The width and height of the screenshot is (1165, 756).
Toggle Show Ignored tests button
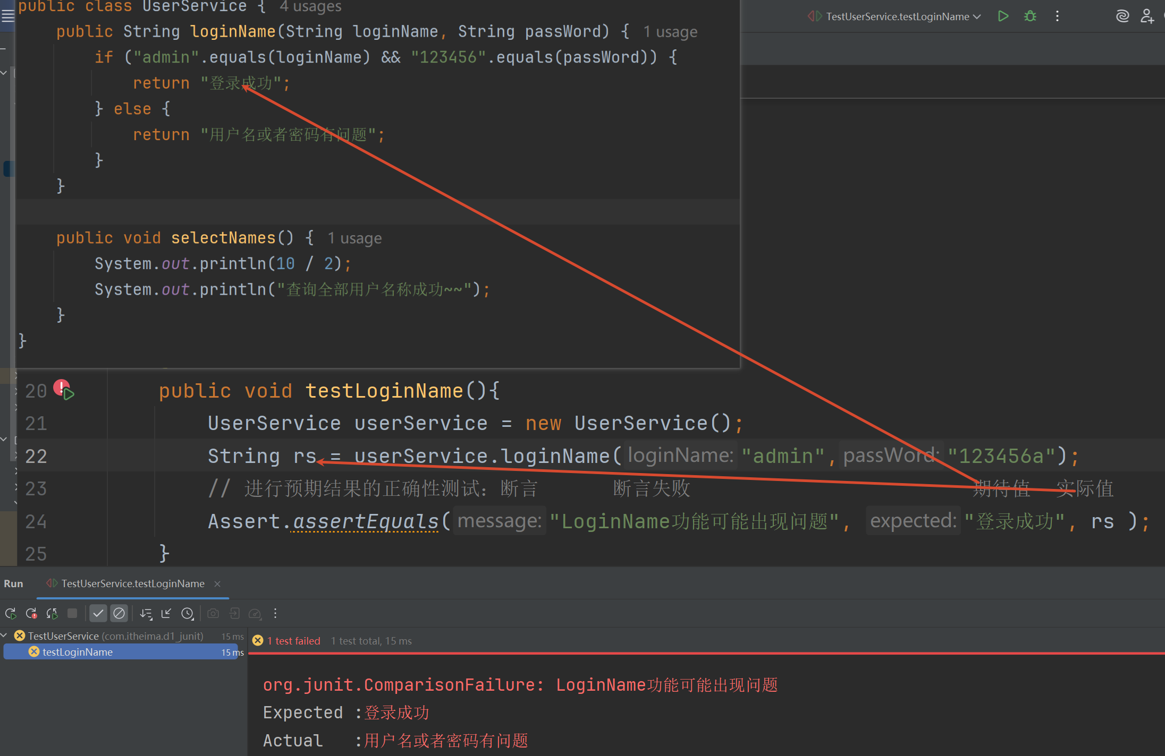pyautogui.click(x=119, y=614)
